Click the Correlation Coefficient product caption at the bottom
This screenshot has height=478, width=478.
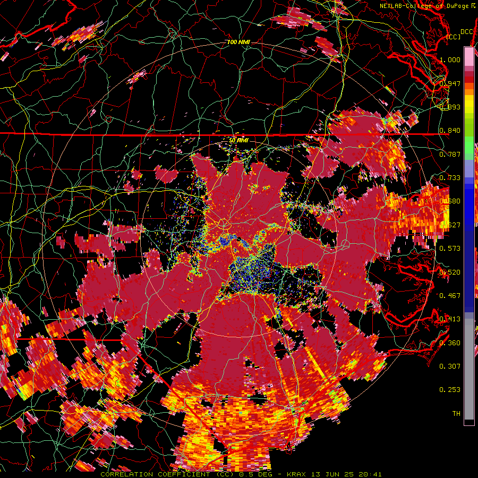241,474
